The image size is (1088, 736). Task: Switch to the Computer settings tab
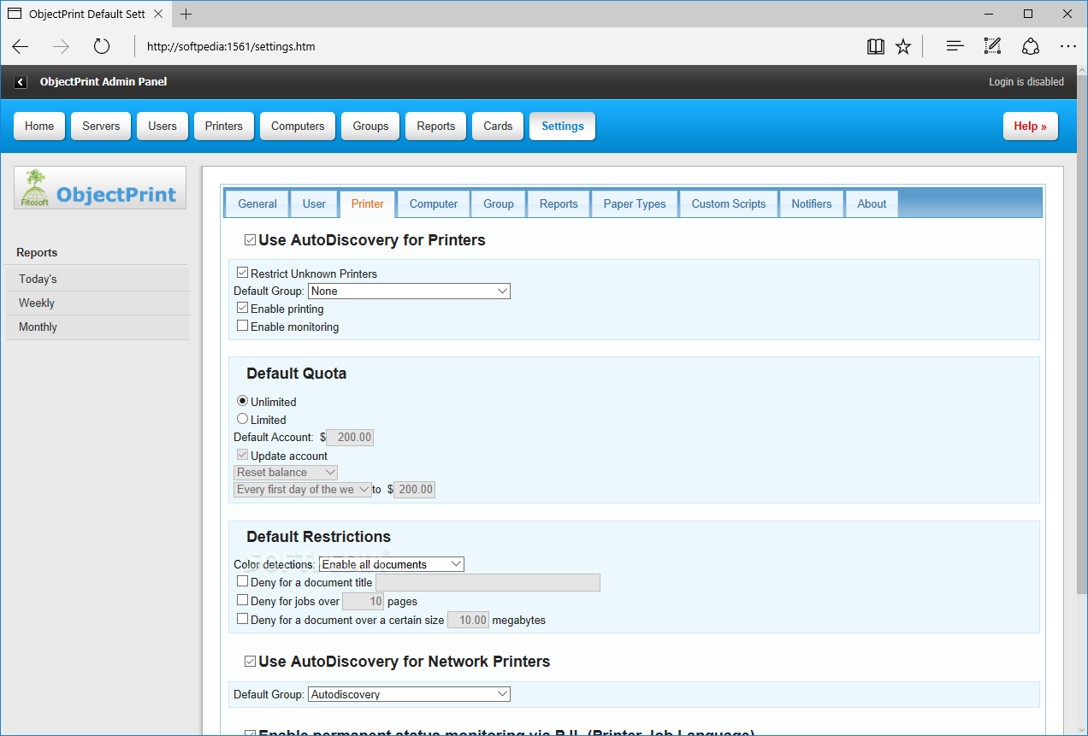(434, 203)
